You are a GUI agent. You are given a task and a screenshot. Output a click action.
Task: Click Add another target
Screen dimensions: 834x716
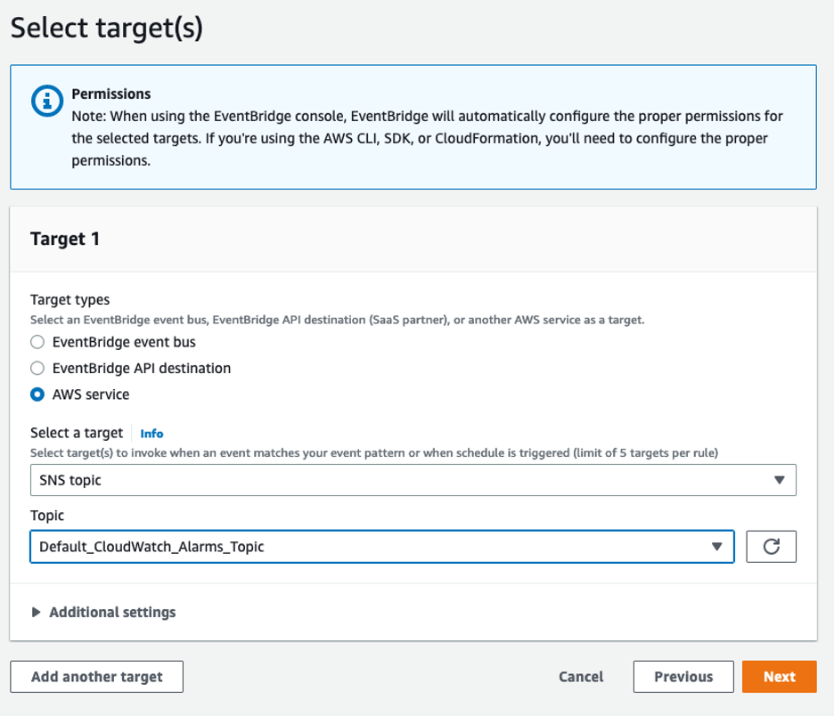(96, 676)
